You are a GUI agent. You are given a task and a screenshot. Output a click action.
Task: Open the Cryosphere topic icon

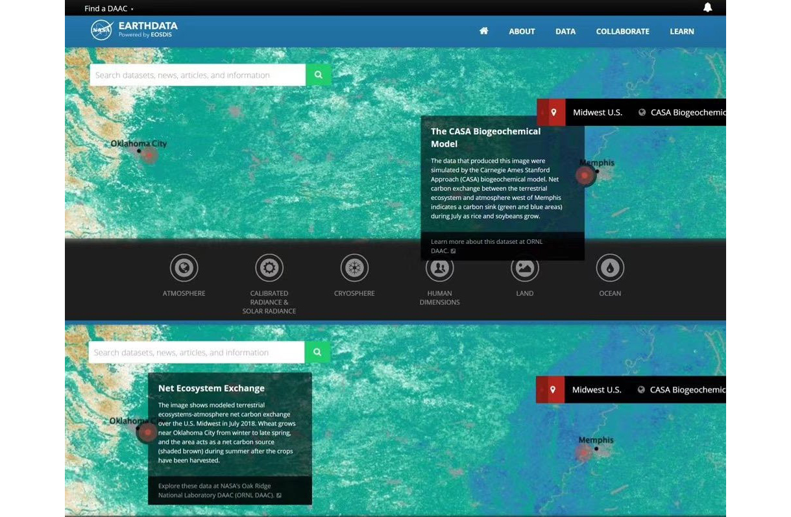(354, 268)
